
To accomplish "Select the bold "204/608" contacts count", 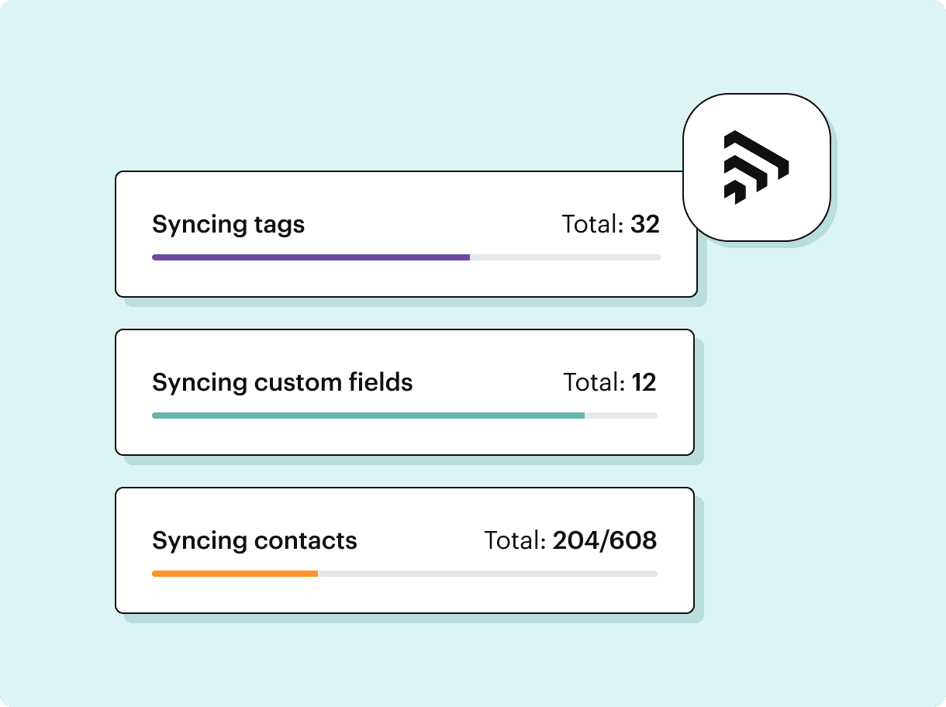I will pyautogui.click(x=605, y=540).
